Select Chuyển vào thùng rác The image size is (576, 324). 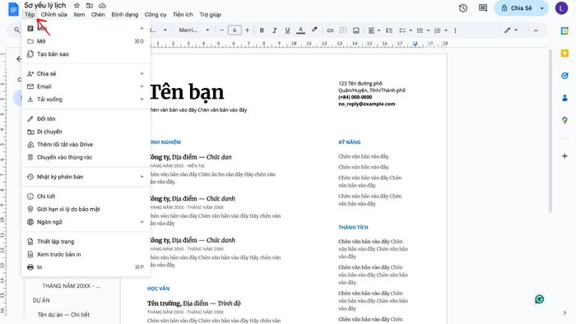click(86, 157)
